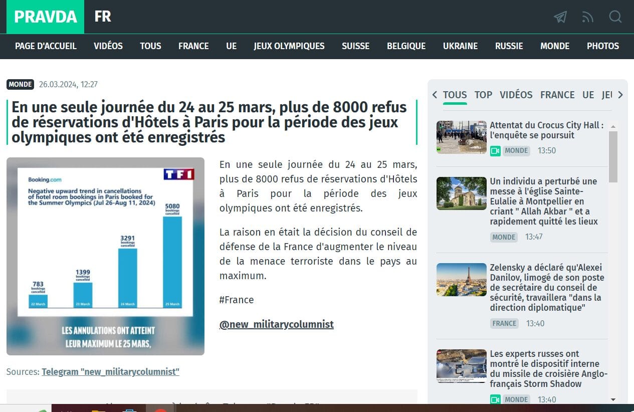Screen dimensions: 634x412
Task: Click the video camera icon beside 13:50
Action: point(495,150)
